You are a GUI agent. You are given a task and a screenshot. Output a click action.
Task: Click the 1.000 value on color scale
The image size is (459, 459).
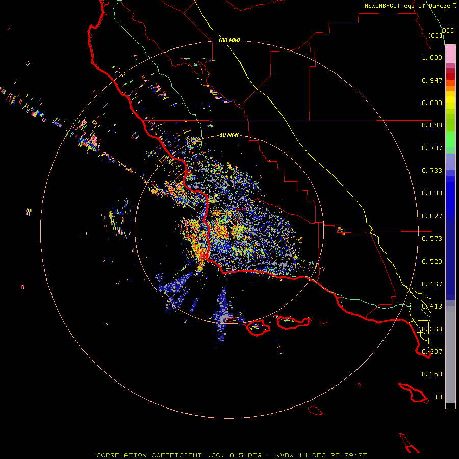[x=432, y=57]
